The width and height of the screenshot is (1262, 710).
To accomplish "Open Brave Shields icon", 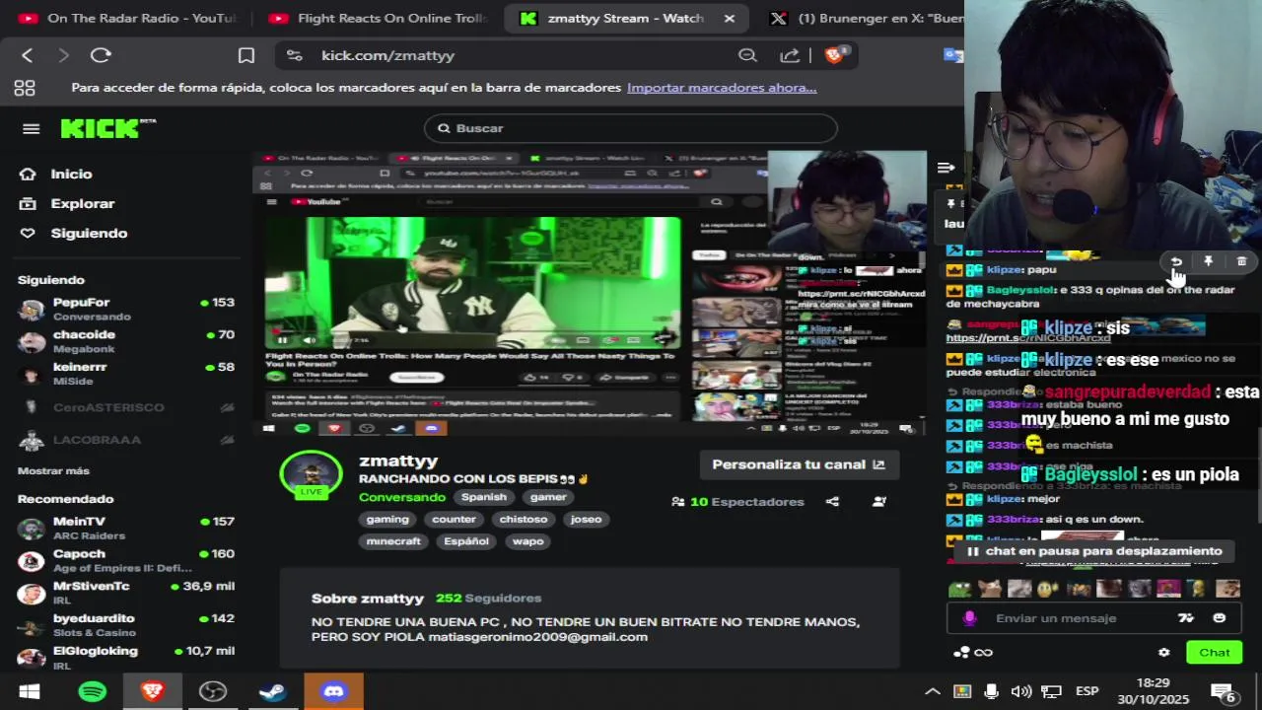I will pos(835,55).
